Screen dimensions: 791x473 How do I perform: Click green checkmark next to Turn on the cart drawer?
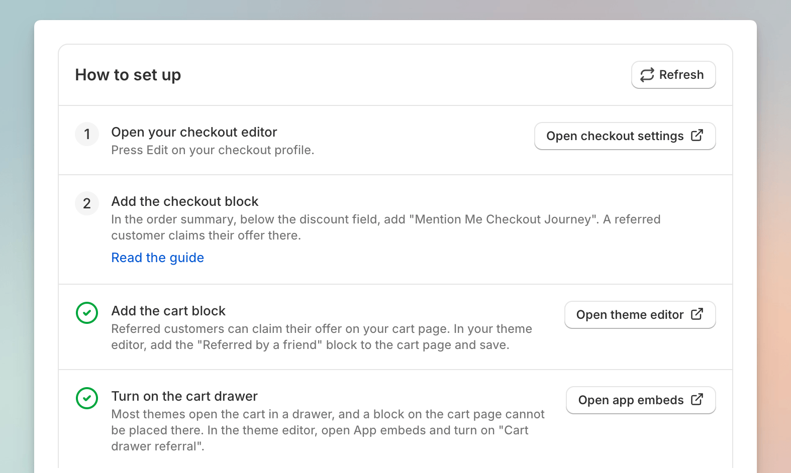(87, 398)
